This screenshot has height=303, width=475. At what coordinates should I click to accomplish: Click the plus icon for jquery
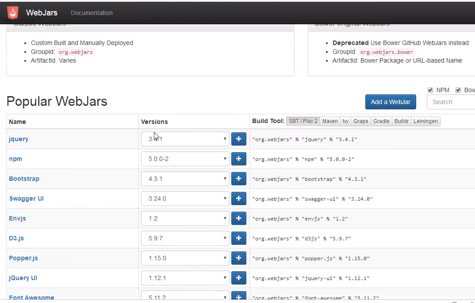tap(239, 139)
